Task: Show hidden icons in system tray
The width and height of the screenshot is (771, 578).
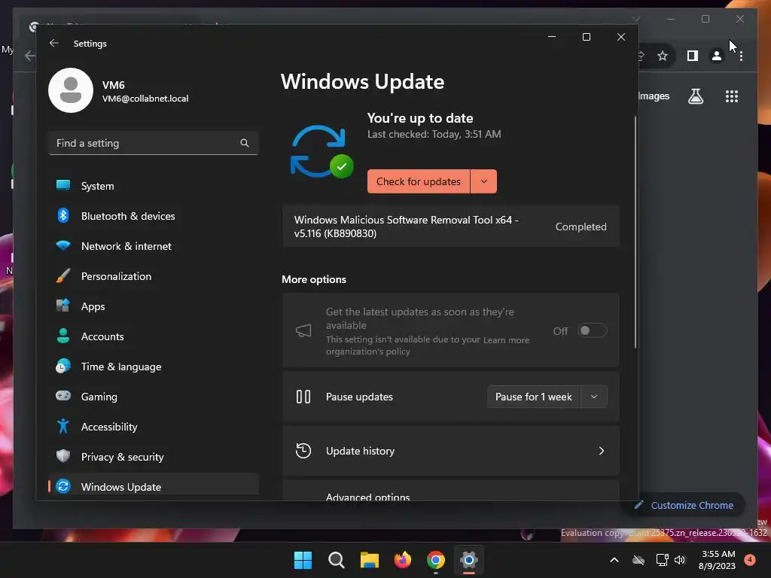Action: tap(614, 560)
